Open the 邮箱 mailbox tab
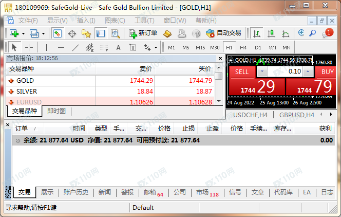The width and height of the screenshot is (341, 217). (x=154, y=193)
